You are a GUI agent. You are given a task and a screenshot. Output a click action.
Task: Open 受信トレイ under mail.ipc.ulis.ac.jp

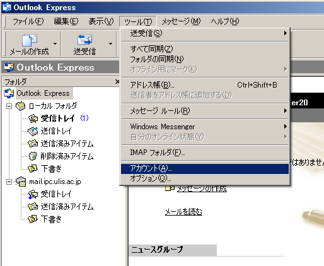50,194
